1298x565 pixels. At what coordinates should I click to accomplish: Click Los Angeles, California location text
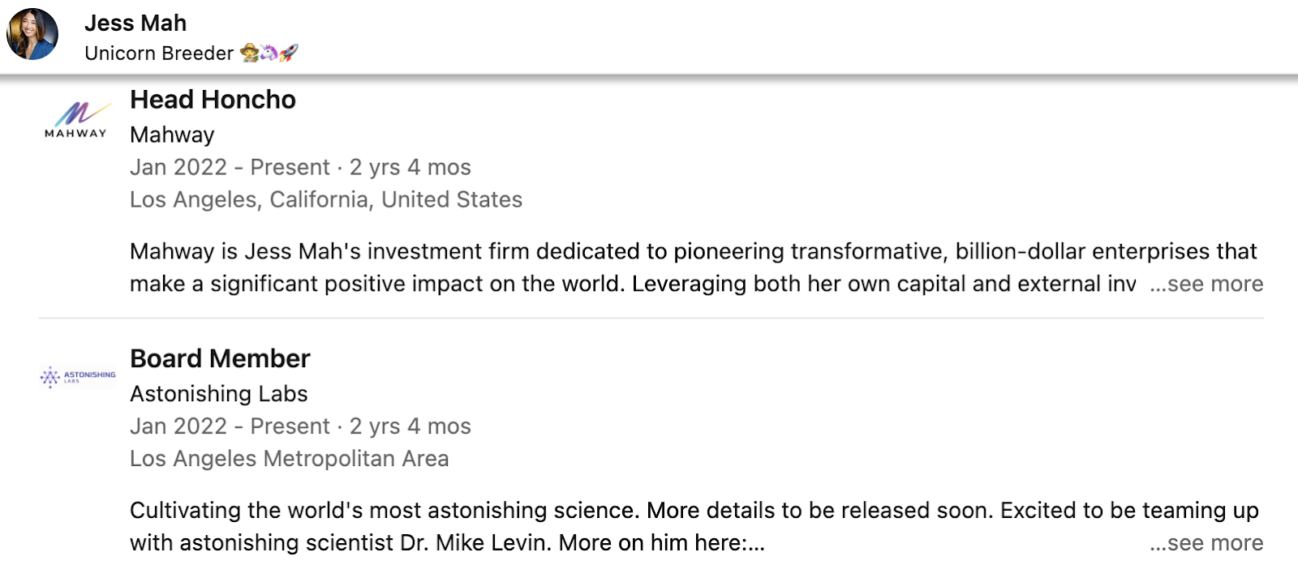[x=326, y=199]
